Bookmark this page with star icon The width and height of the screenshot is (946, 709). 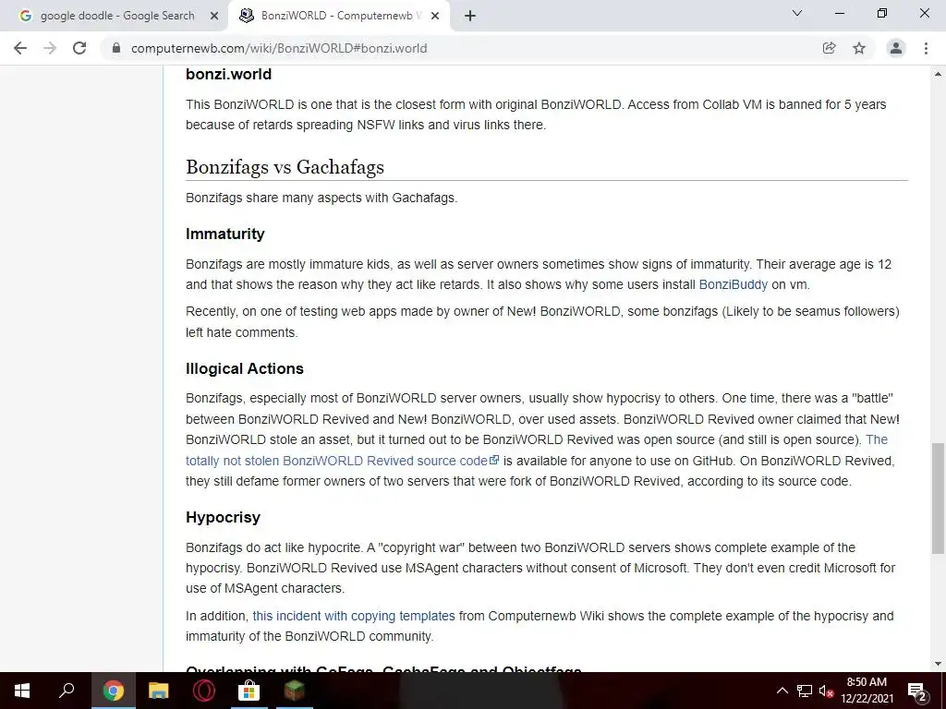[859, 48]
